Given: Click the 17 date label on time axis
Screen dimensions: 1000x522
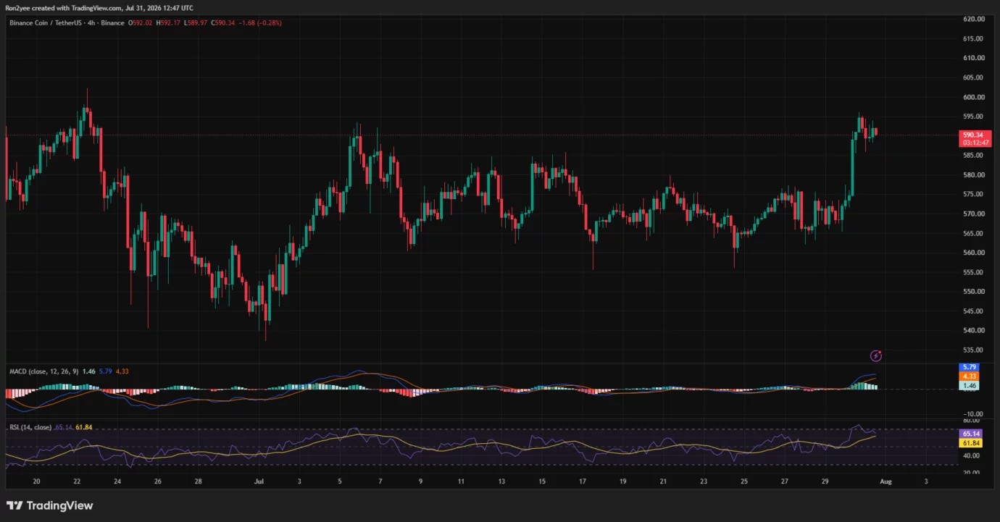Looking at the screenshot, I should 582,481.
